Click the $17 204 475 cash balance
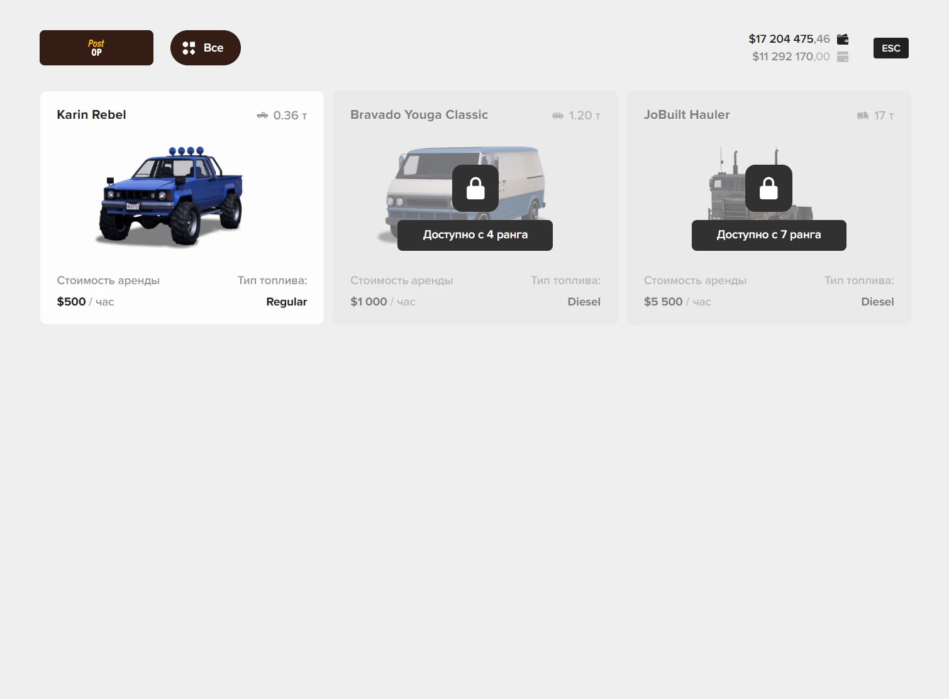949x699 pixels. tap(789, 39)
